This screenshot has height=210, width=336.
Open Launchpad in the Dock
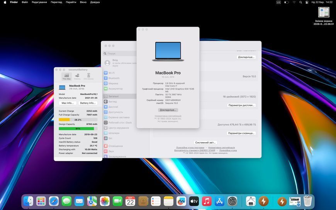click(x=41, y=201)
